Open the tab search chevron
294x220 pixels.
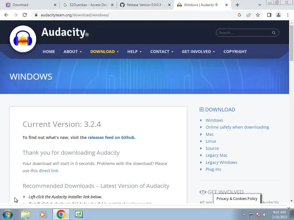click(x=260, y=5)
